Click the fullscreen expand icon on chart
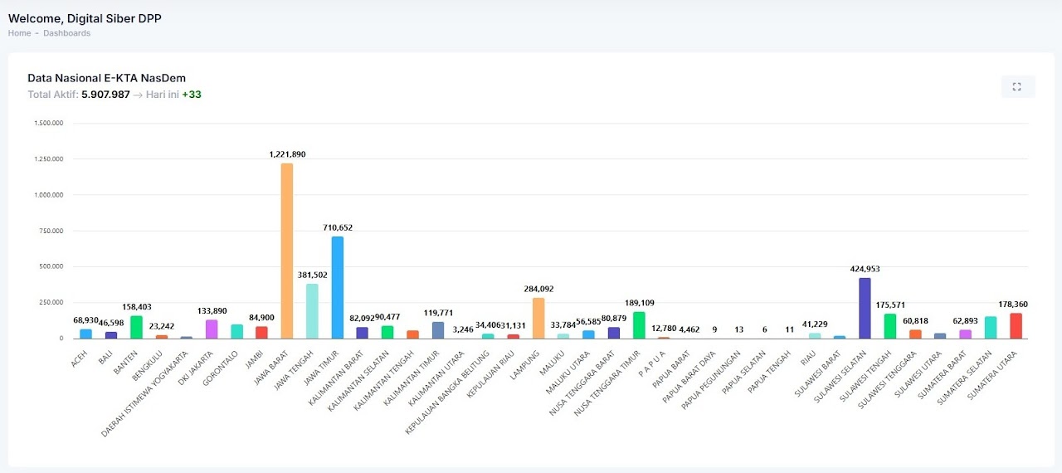 pos(1017,86)
